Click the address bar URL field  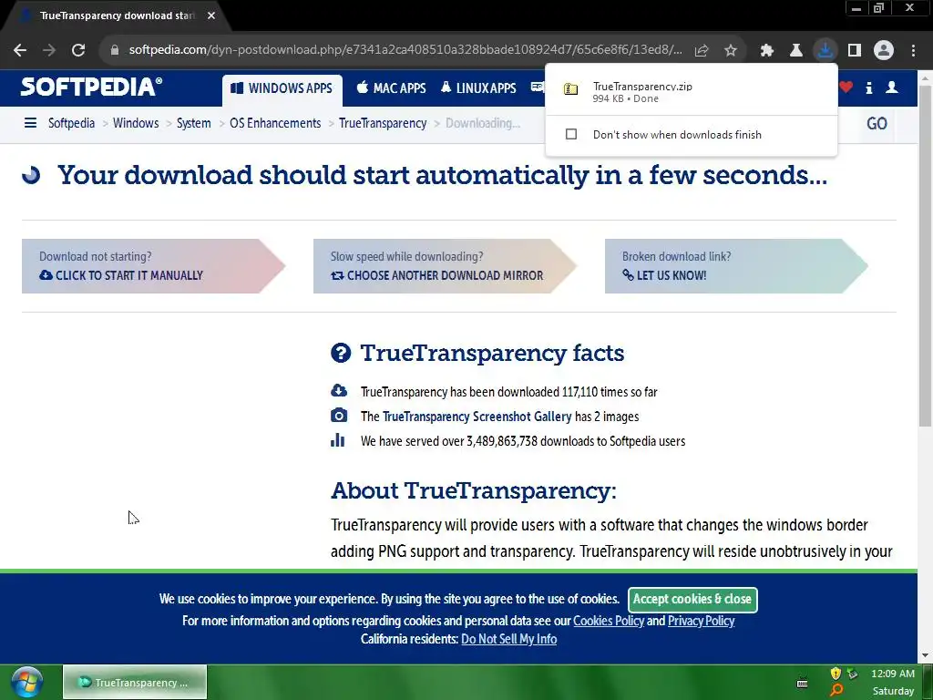coord(405,50)
